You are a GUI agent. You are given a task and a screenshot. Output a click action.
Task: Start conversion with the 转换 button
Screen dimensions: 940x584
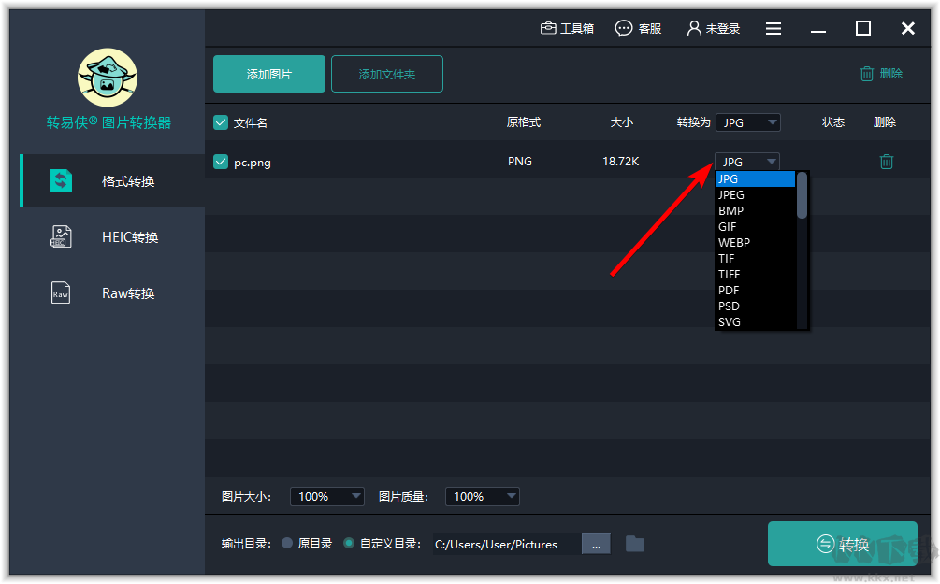coord(843,544)
